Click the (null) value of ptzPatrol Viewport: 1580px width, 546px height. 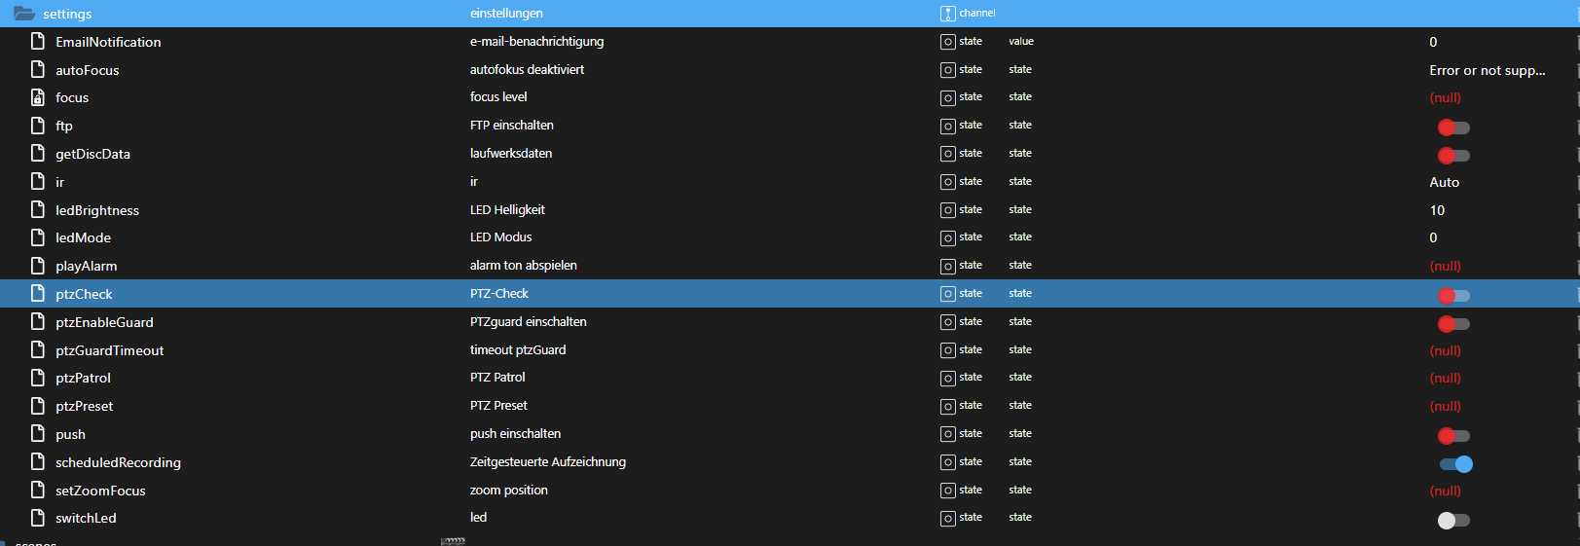pos(1445,378)
